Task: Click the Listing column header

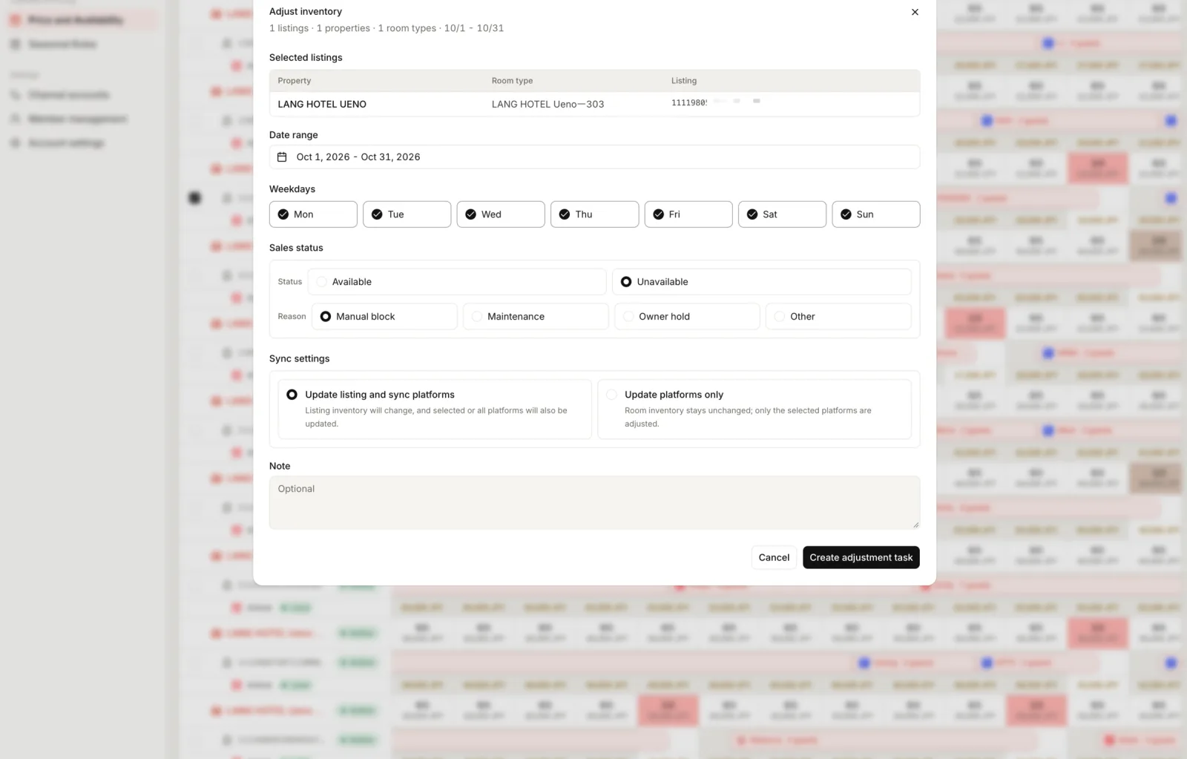Action: 684,81
